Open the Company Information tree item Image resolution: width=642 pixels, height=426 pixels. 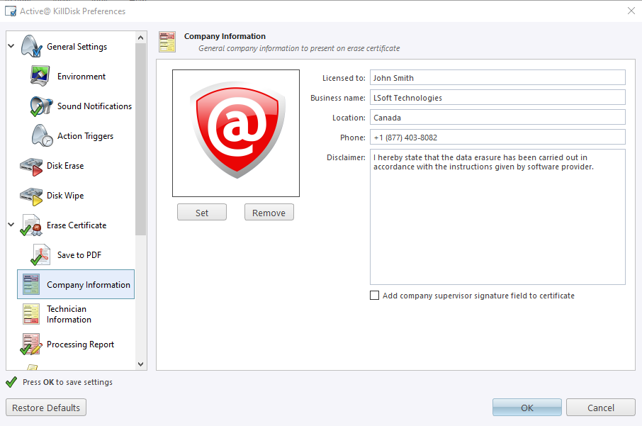(x=88, y=285)
